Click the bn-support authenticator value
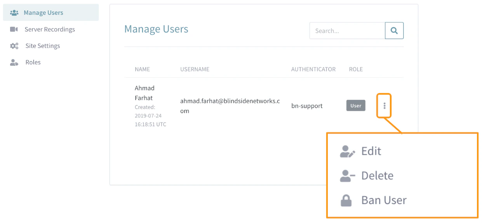The height and width of the screenshot is (223, 482). 307,105
